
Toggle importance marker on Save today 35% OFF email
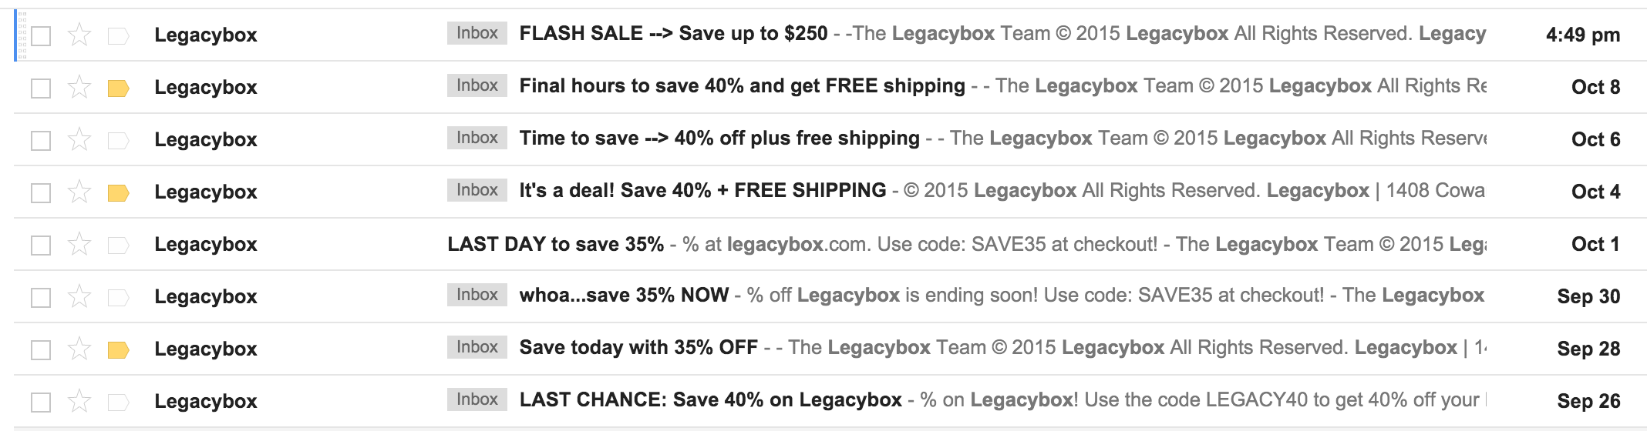(x=118, y=349)
